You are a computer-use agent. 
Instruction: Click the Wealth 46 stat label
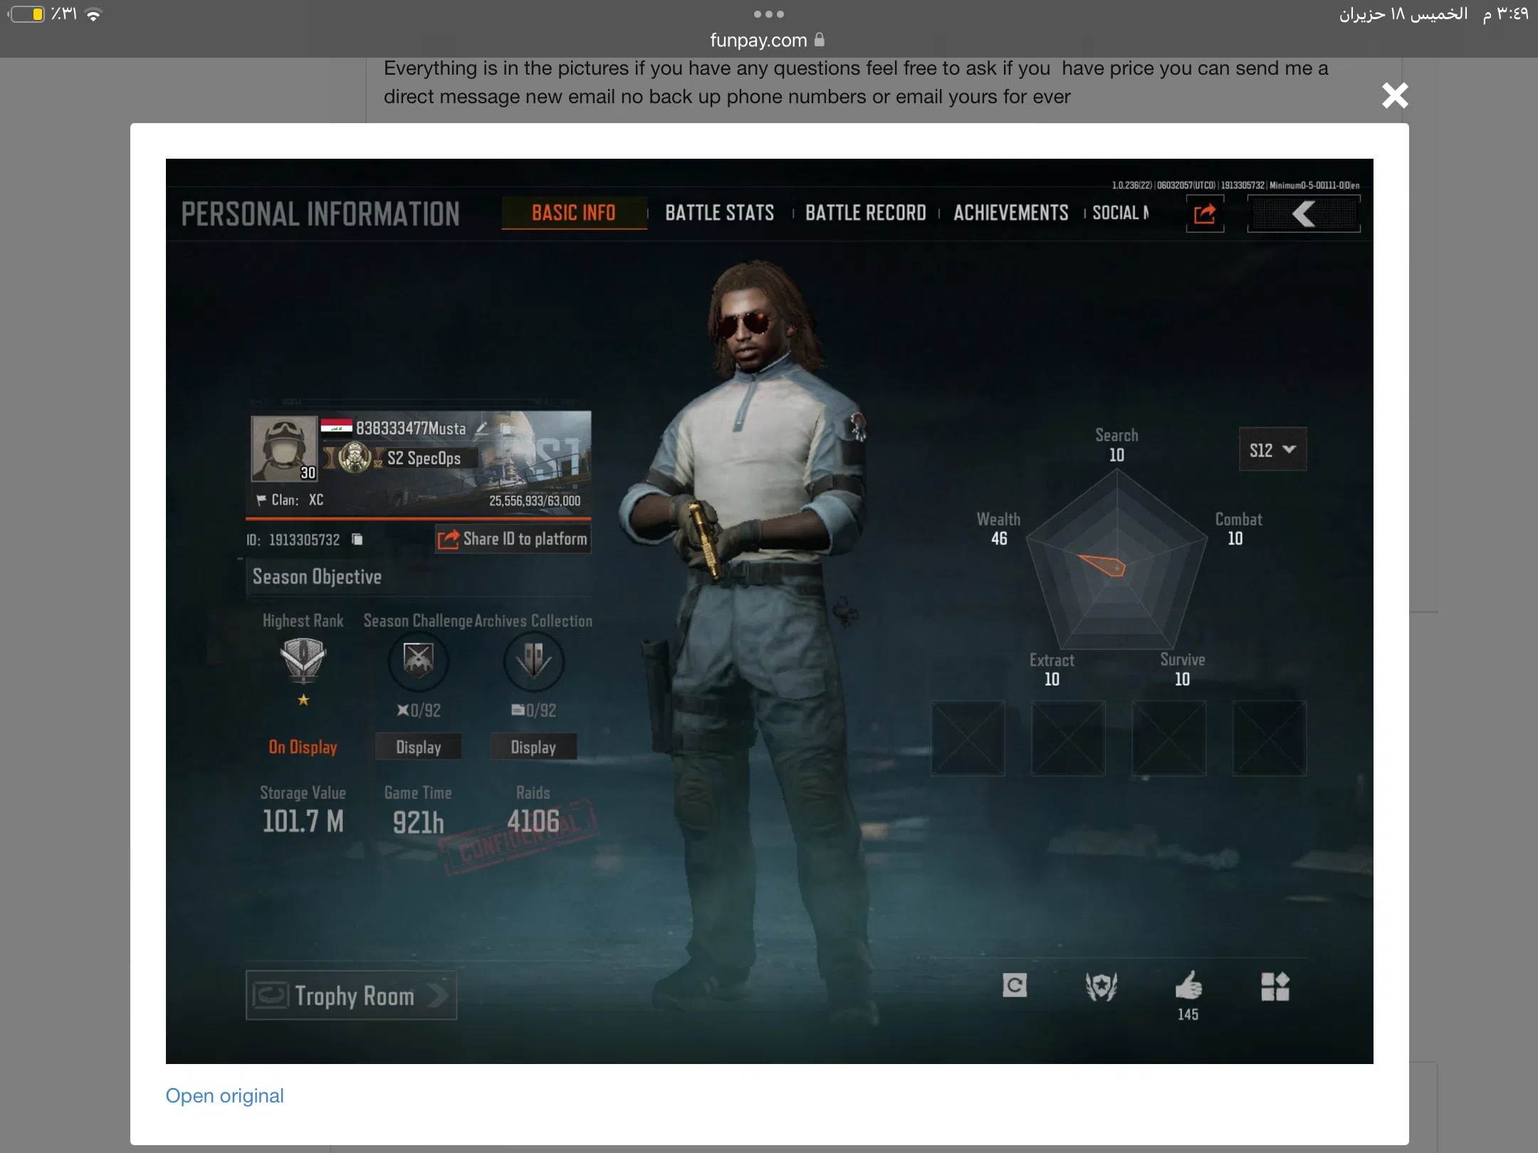tap(999, 529)
